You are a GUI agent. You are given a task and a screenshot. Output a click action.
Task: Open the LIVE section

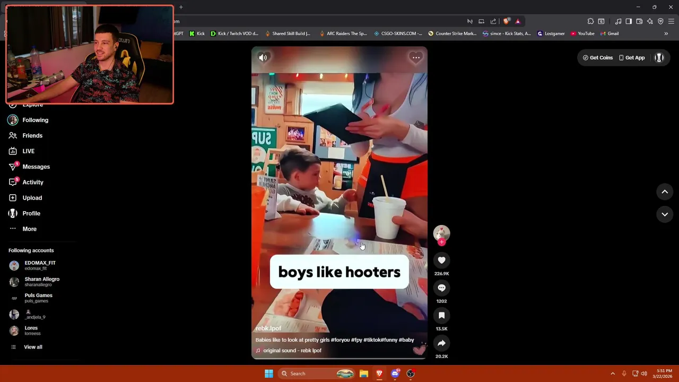(21, 151)
